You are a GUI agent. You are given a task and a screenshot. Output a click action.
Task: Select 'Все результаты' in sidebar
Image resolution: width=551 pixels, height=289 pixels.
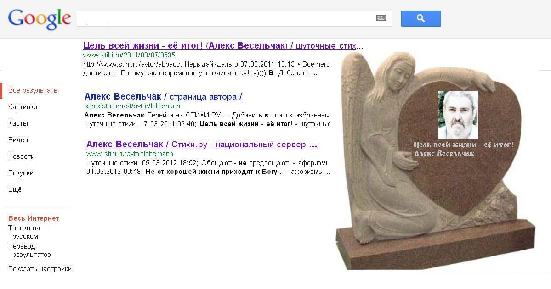[34, 90]
